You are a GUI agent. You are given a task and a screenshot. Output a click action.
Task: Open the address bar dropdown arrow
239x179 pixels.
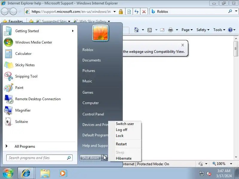pos(115,12)
